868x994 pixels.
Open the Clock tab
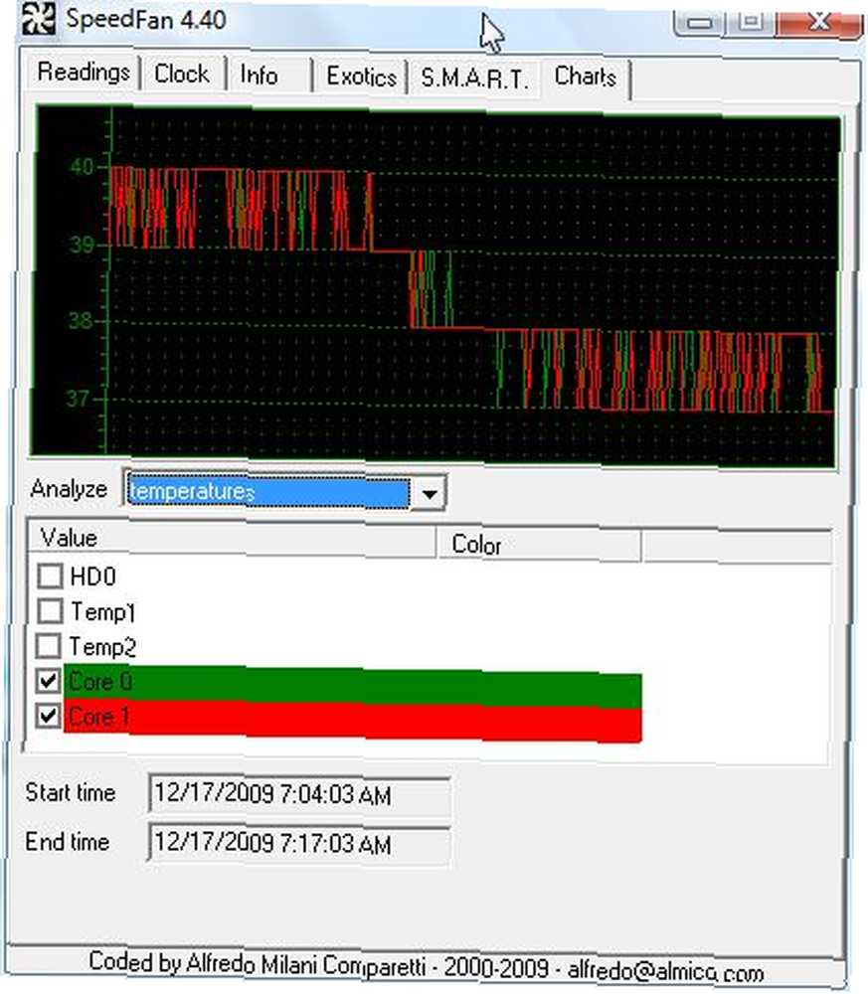(182, 74)
